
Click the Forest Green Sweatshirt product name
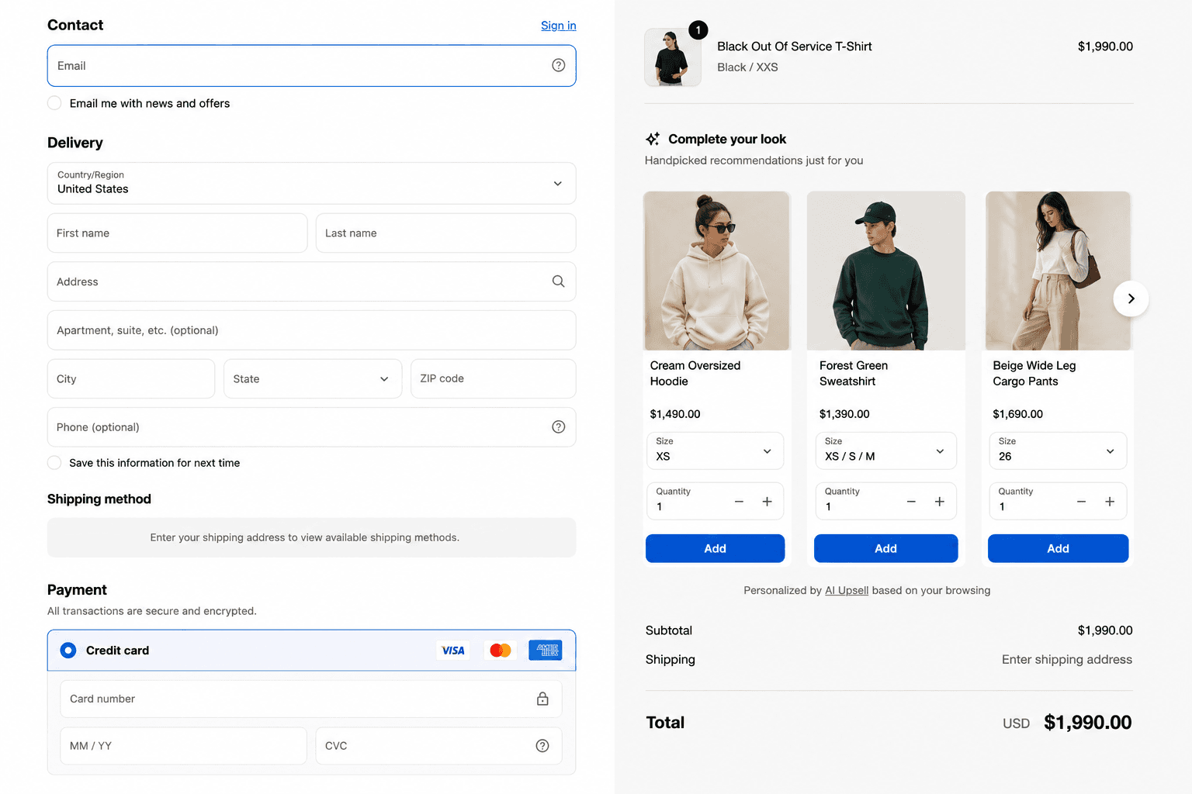(x=854, y=373)
